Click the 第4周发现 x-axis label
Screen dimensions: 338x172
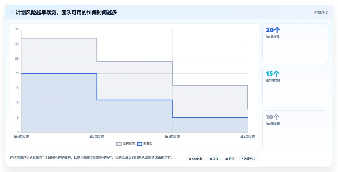[x=248, y=137]
